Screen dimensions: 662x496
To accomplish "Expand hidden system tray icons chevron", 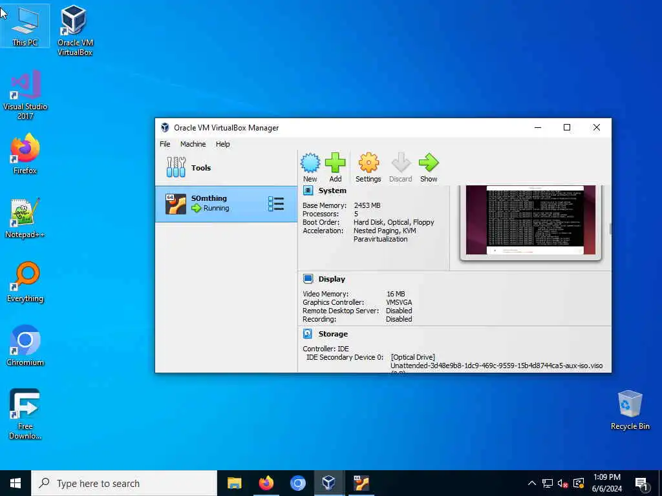I will coord(532,483).
